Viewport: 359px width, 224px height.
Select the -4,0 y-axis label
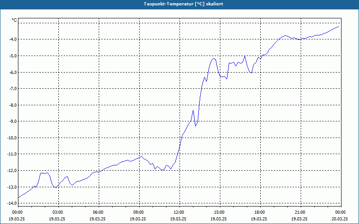click(x=13, y=39)
